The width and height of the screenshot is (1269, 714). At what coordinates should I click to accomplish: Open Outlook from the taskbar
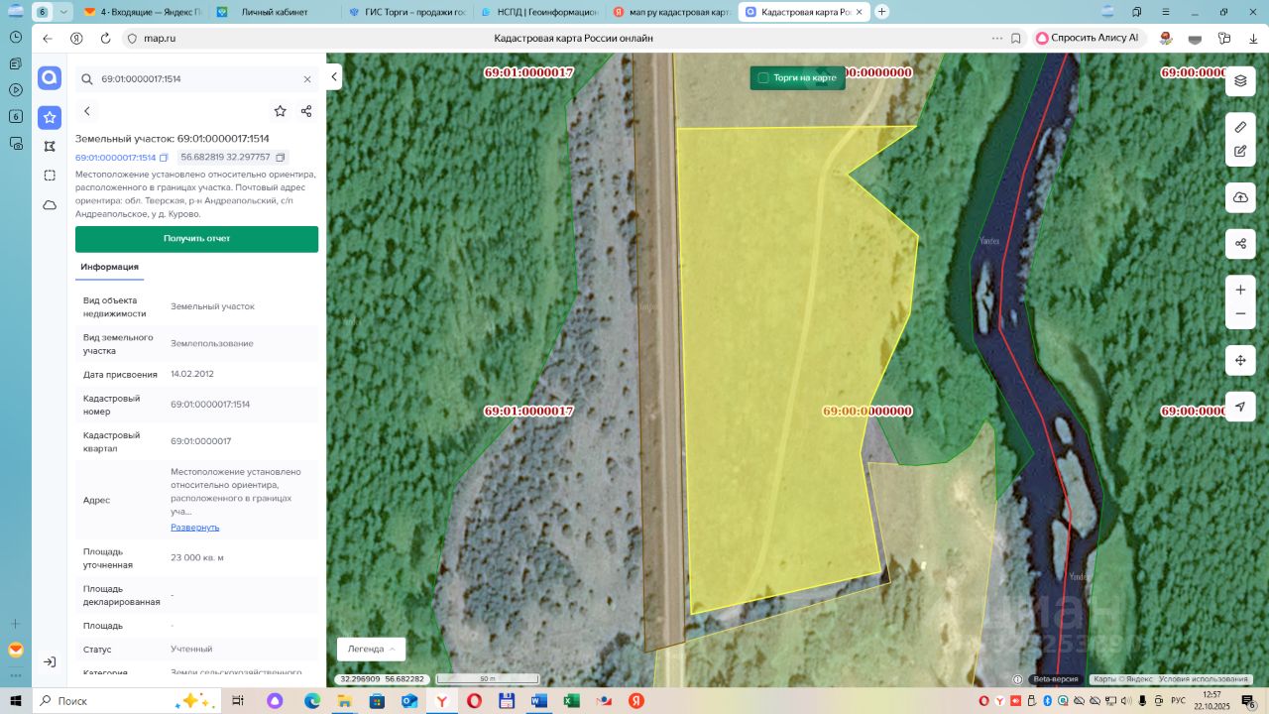409,701
